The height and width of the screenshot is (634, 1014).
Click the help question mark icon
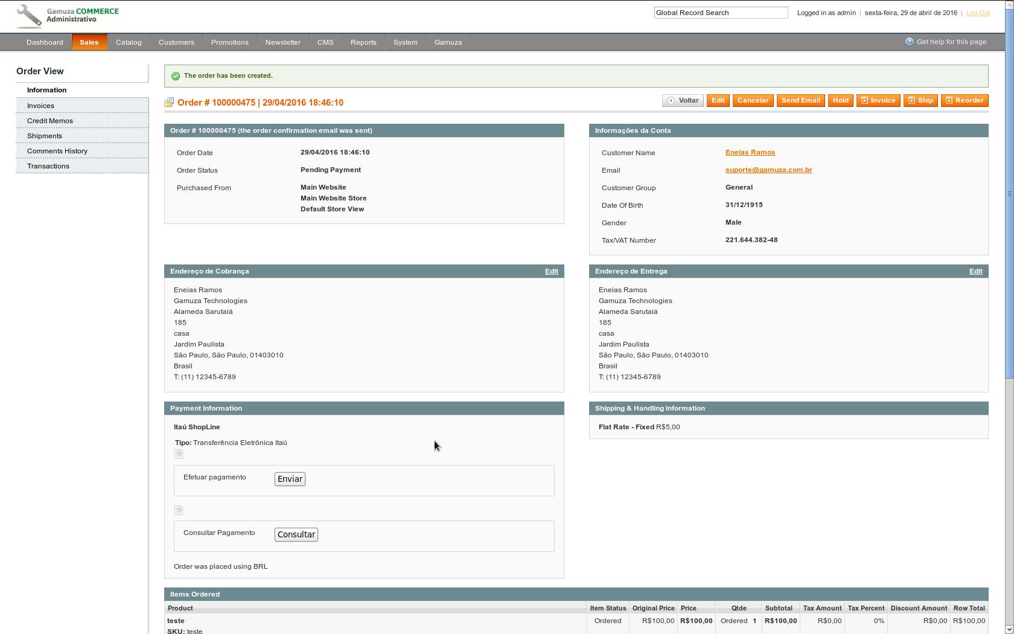(910, 42)
